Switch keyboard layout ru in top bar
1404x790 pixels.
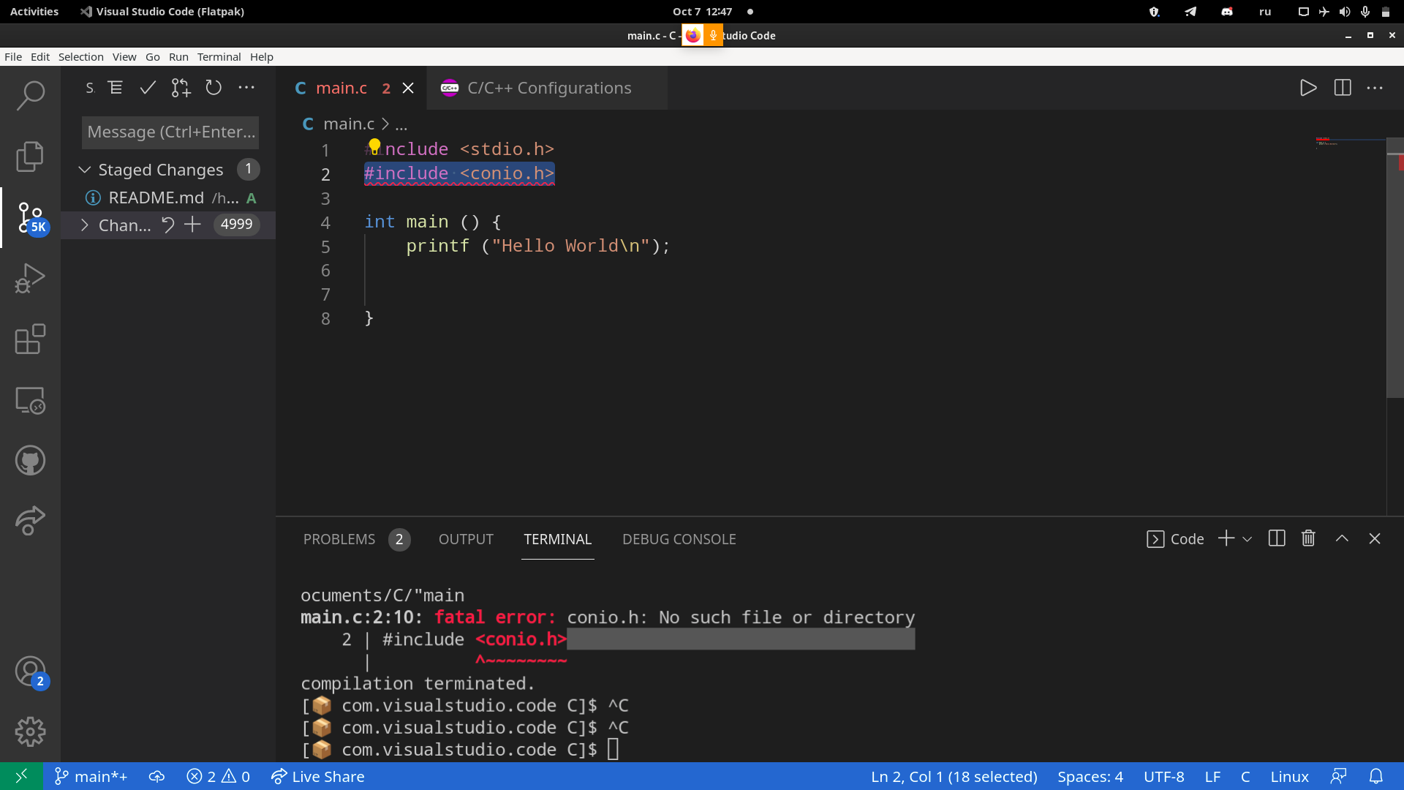point(1265,12)
